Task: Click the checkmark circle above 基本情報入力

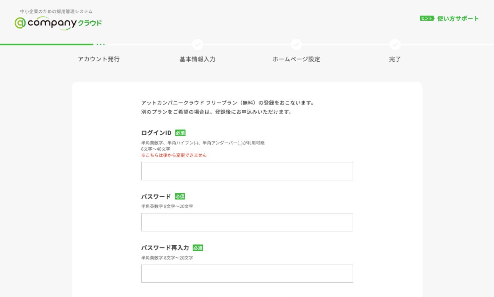Action: pyautogui.click(x=198, y=44)
